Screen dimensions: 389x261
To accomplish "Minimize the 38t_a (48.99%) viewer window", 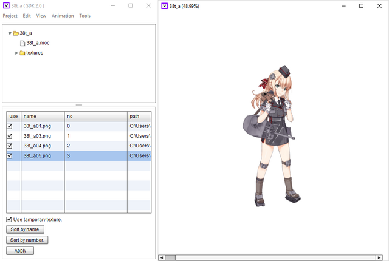I will click(x=343, y=5).
